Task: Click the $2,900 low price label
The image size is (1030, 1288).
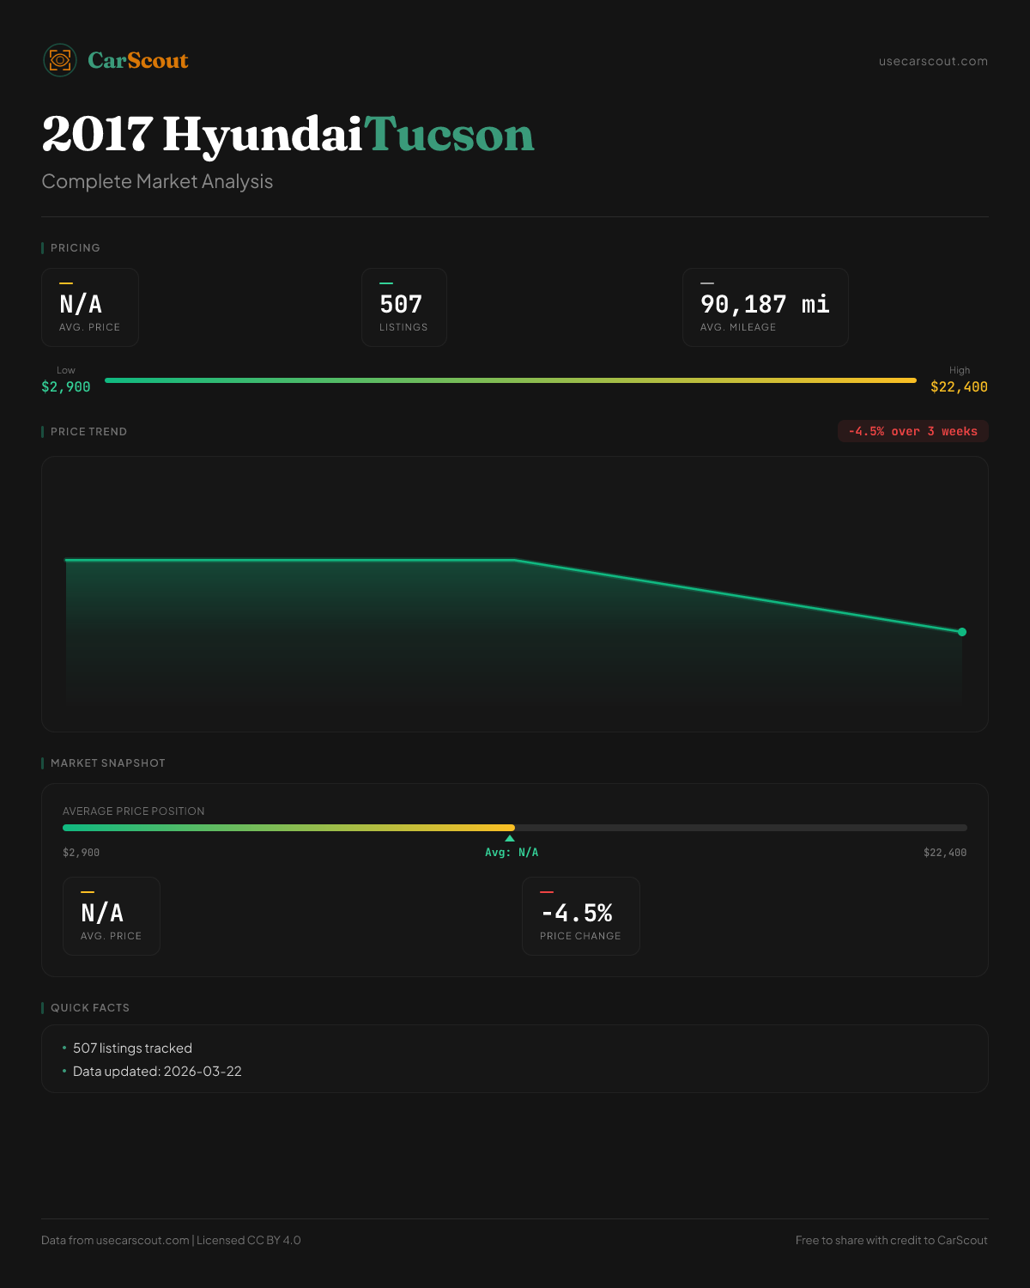Action: 66,387
